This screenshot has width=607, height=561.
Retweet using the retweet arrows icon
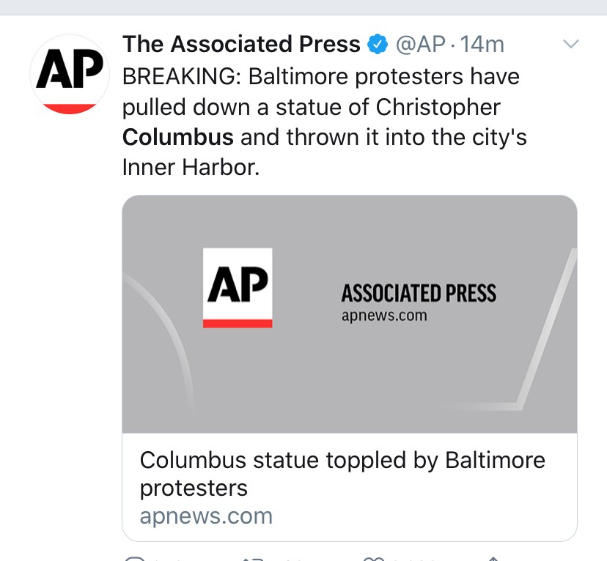click(x=253, y=559)
